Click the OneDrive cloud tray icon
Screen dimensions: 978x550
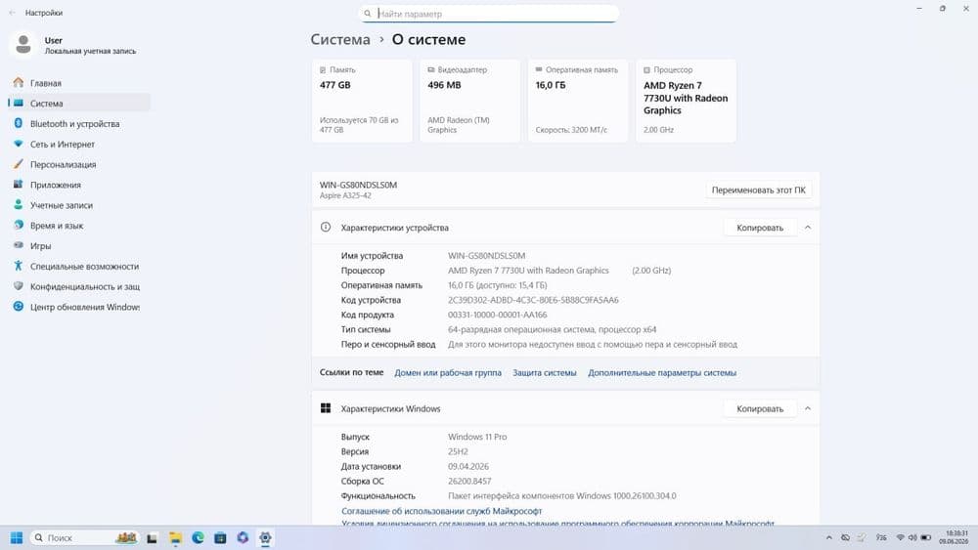point(846,537)
